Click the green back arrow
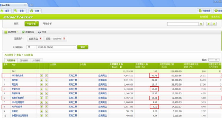 [x=209, y=24]
